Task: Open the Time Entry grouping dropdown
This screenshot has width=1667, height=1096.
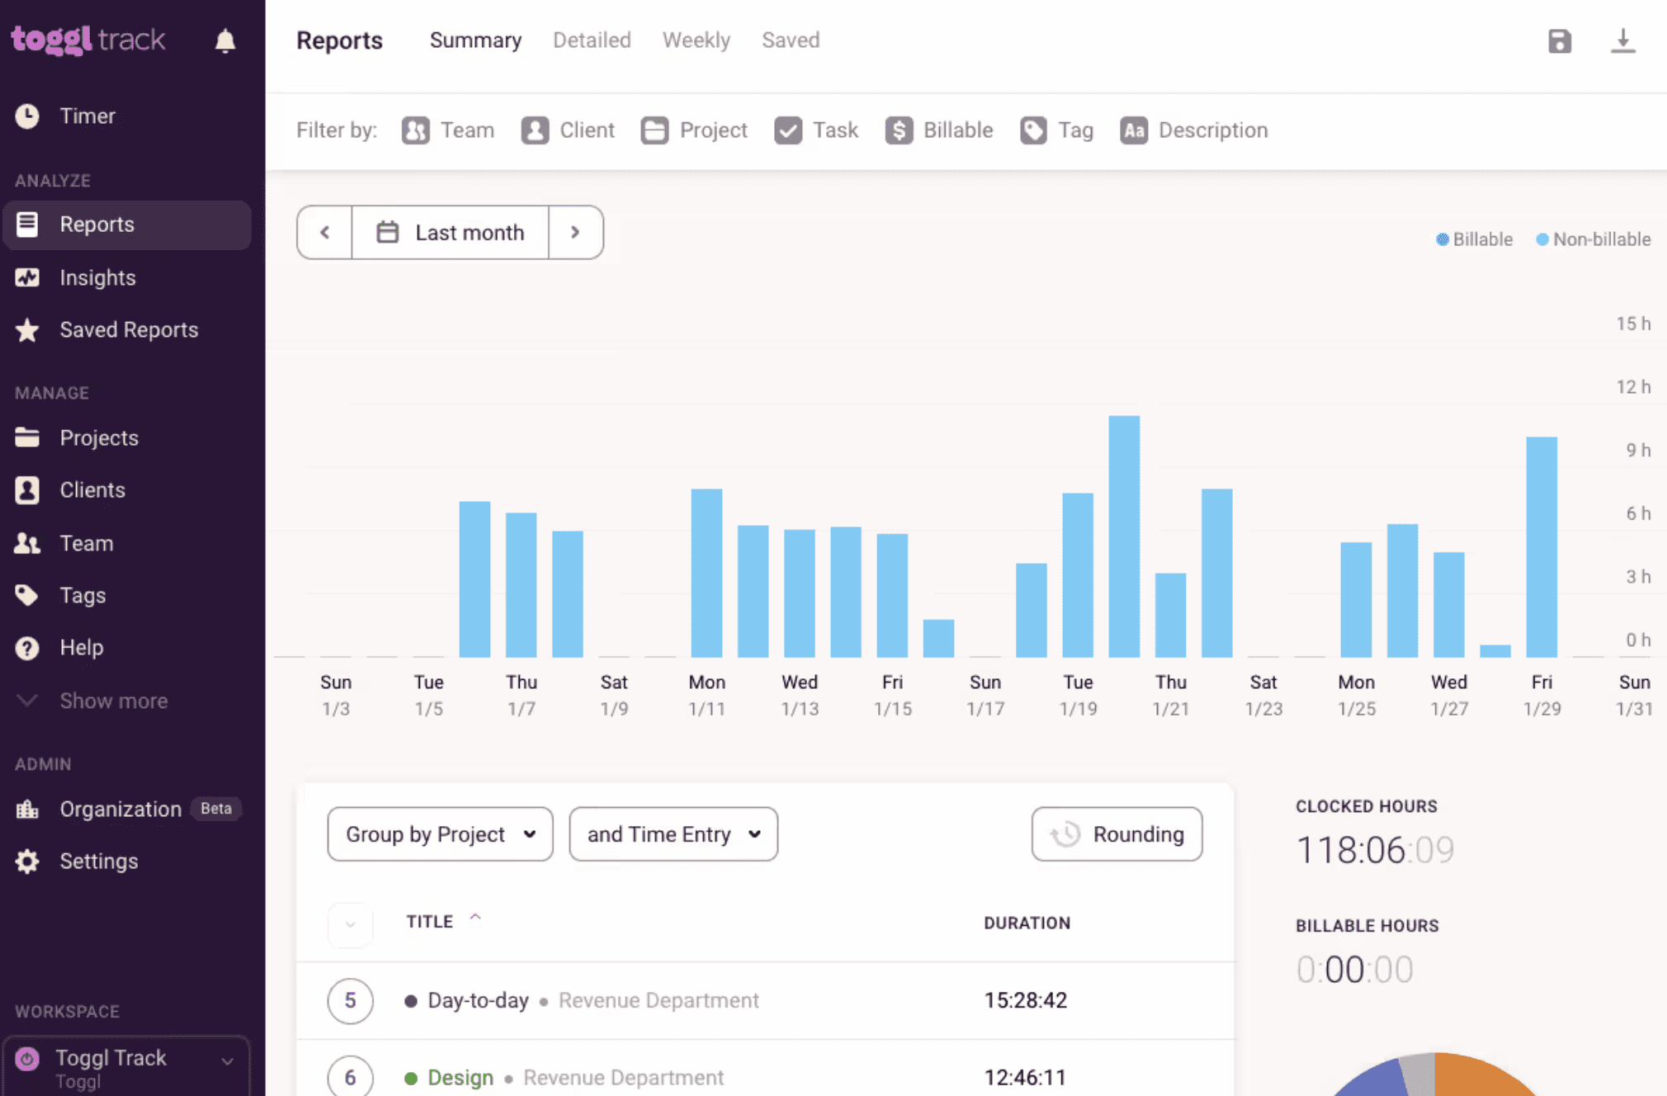Action: [673, 834]
